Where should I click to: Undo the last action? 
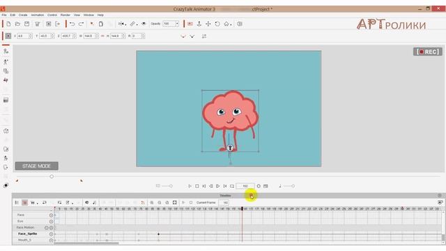coord(72,24)
